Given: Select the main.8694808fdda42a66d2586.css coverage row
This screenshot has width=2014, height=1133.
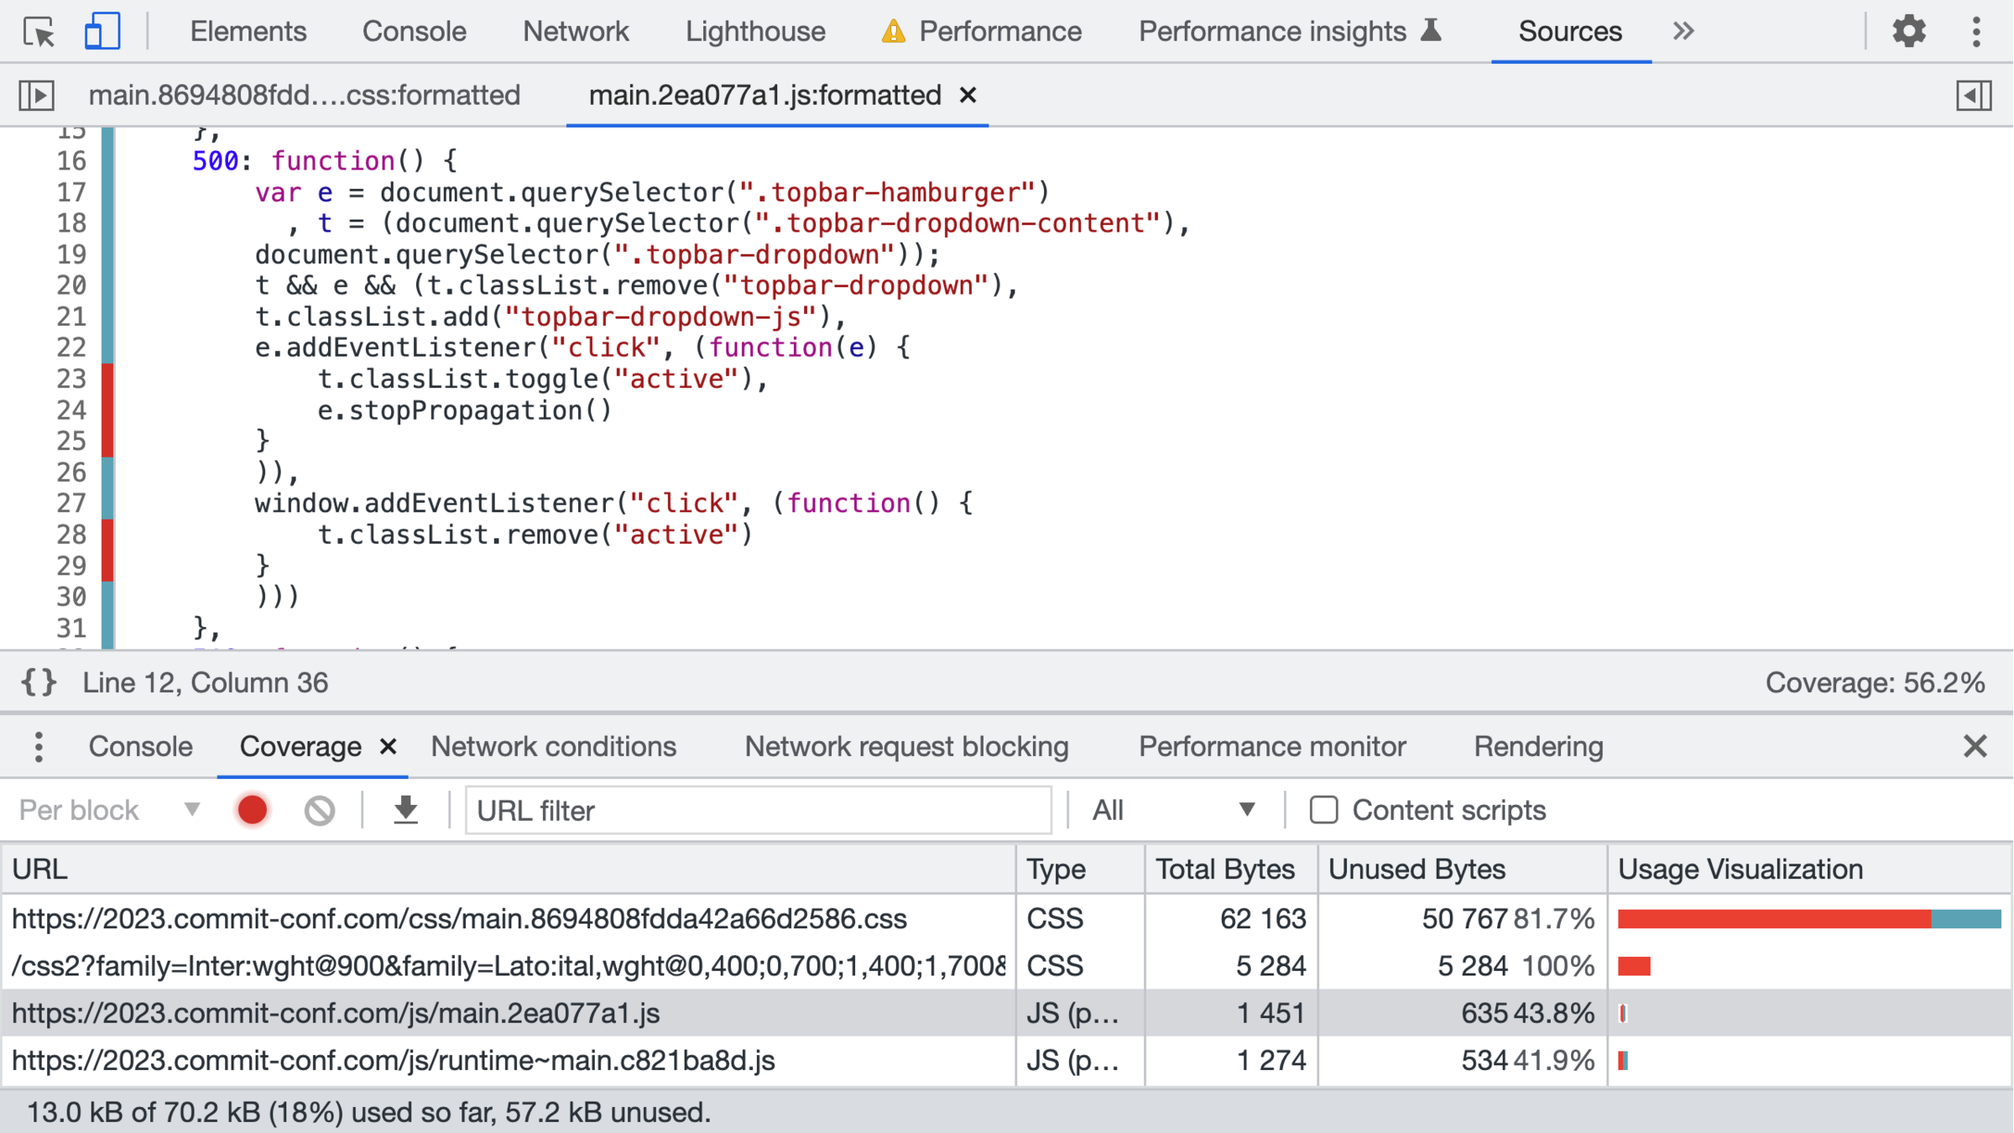Looking at the screenshot, I should click(x=459, y=918).
